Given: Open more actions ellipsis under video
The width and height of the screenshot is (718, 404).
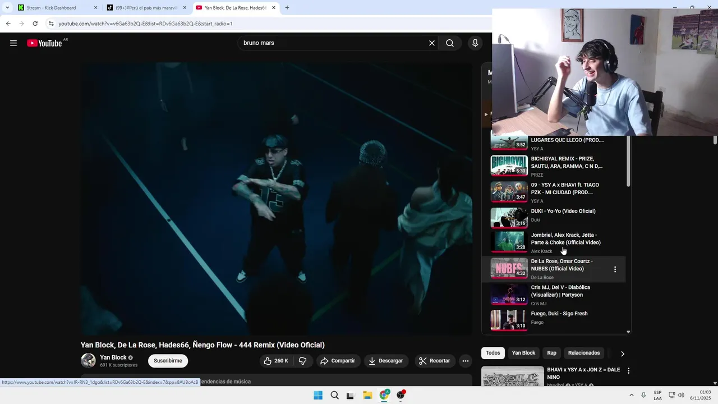Looking at the screenshot, I should [466, 361].
